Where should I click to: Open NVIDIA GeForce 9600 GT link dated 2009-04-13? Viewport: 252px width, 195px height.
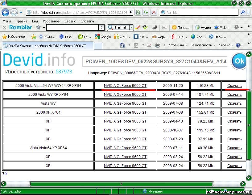click(125, 121)
